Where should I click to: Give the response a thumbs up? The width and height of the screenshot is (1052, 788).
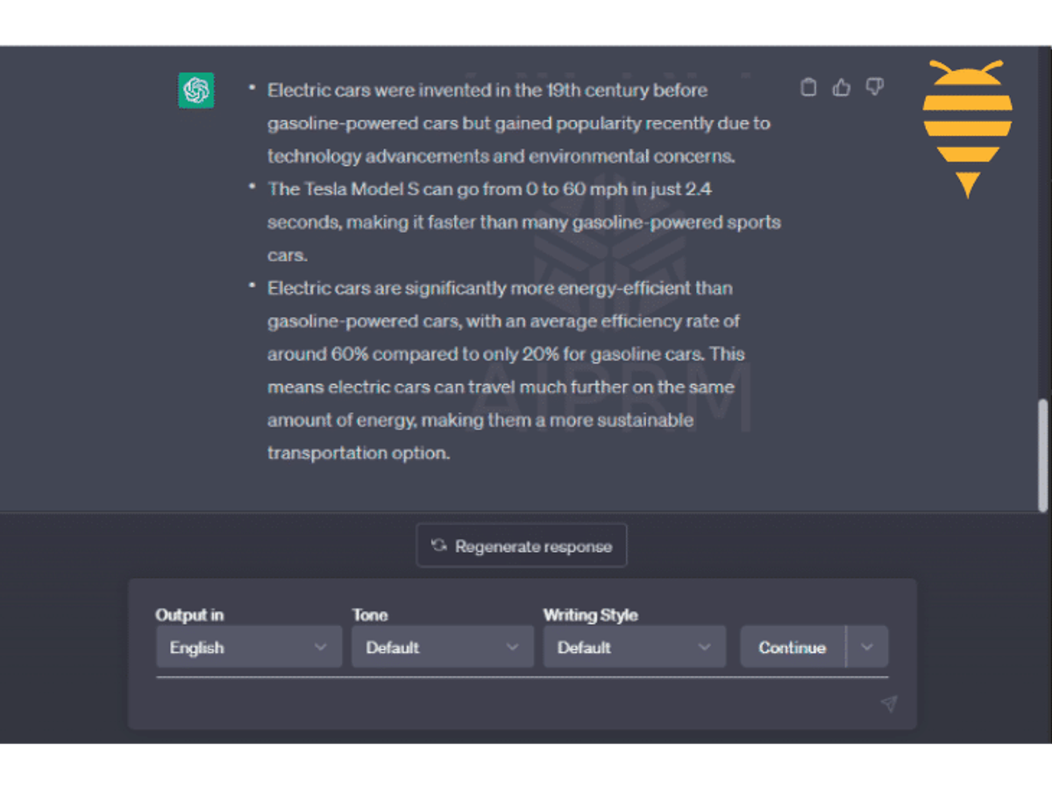pyautogui.click(x=842, y=87)
